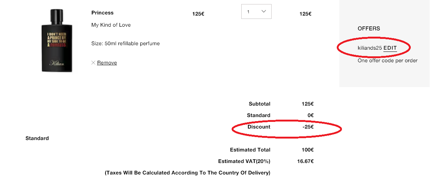Screen dimensions: 430x193
Task: Click the applied offer code kiliands25
Action: click(369, 48)
